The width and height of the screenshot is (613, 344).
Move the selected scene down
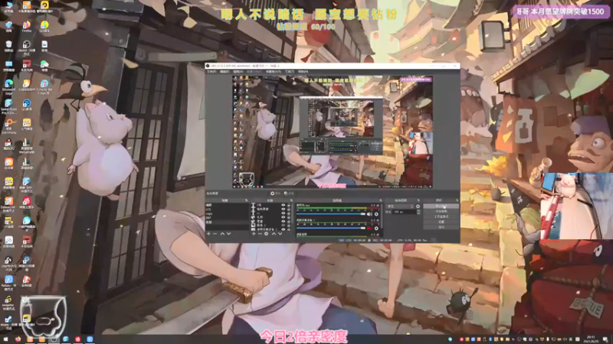pyautogui.click(x=228, y=234)
